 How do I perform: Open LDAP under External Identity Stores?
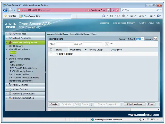pos(13,62)
